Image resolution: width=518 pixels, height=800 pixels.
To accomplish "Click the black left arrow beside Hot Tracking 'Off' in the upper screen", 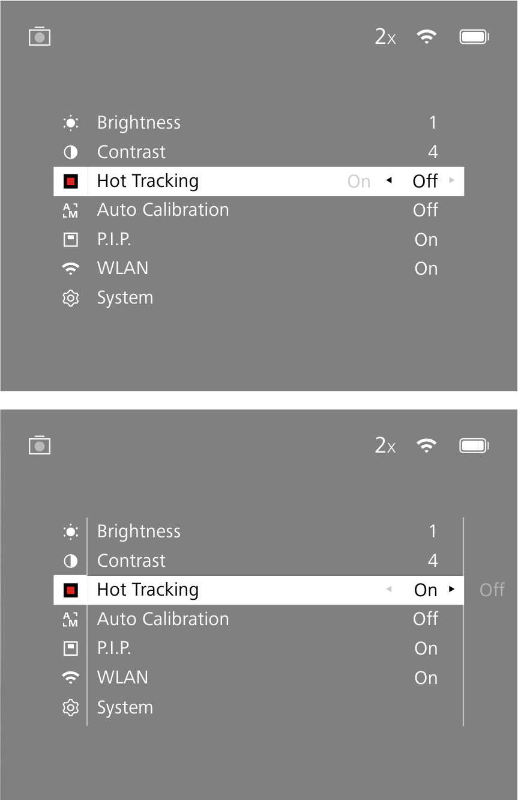I will coord(389,180).
